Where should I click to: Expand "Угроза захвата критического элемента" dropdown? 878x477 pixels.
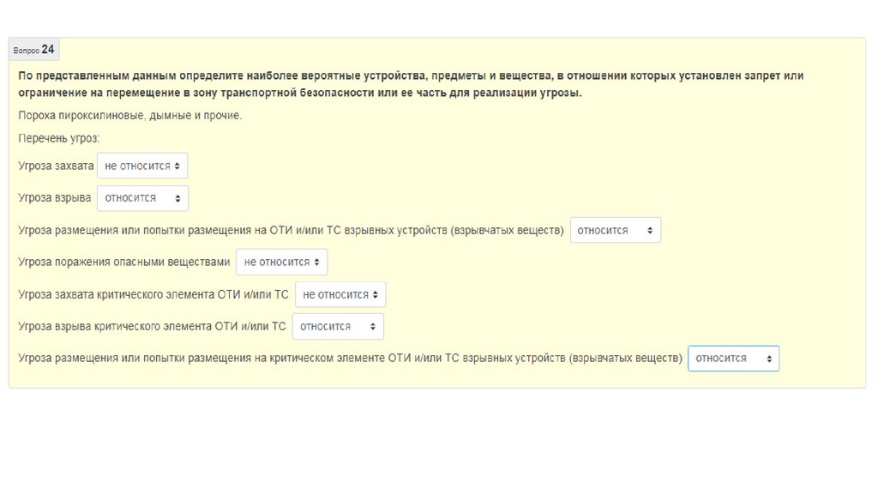pyautogui.click(x=340, y=295)
